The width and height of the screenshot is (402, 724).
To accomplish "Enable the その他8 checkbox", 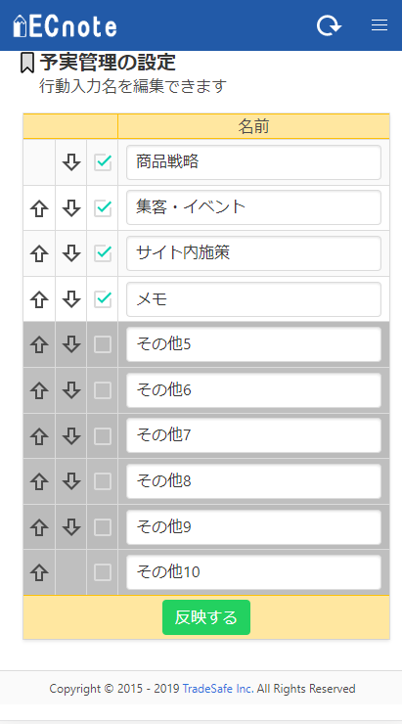I will [x=103, y=481].
